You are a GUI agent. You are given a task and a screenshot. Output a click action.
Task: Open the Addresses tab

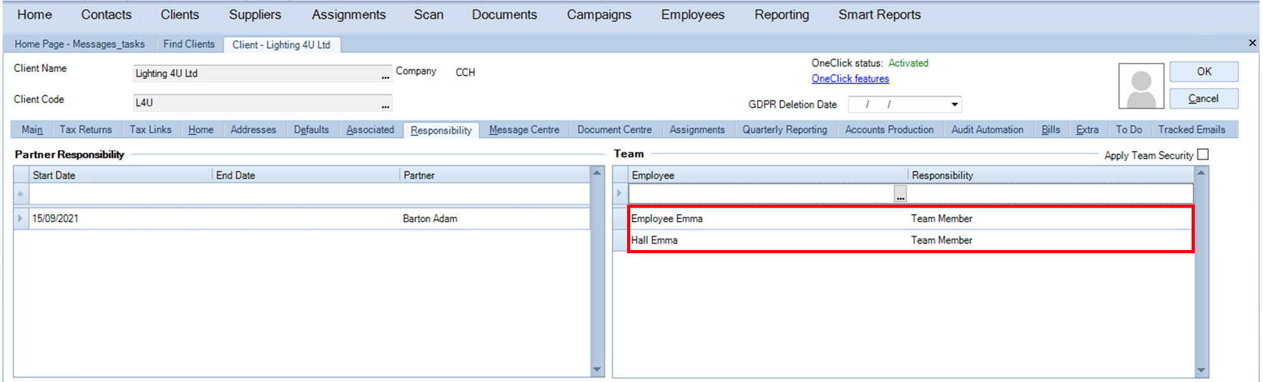pyautogui.click(x=253, y=129)
